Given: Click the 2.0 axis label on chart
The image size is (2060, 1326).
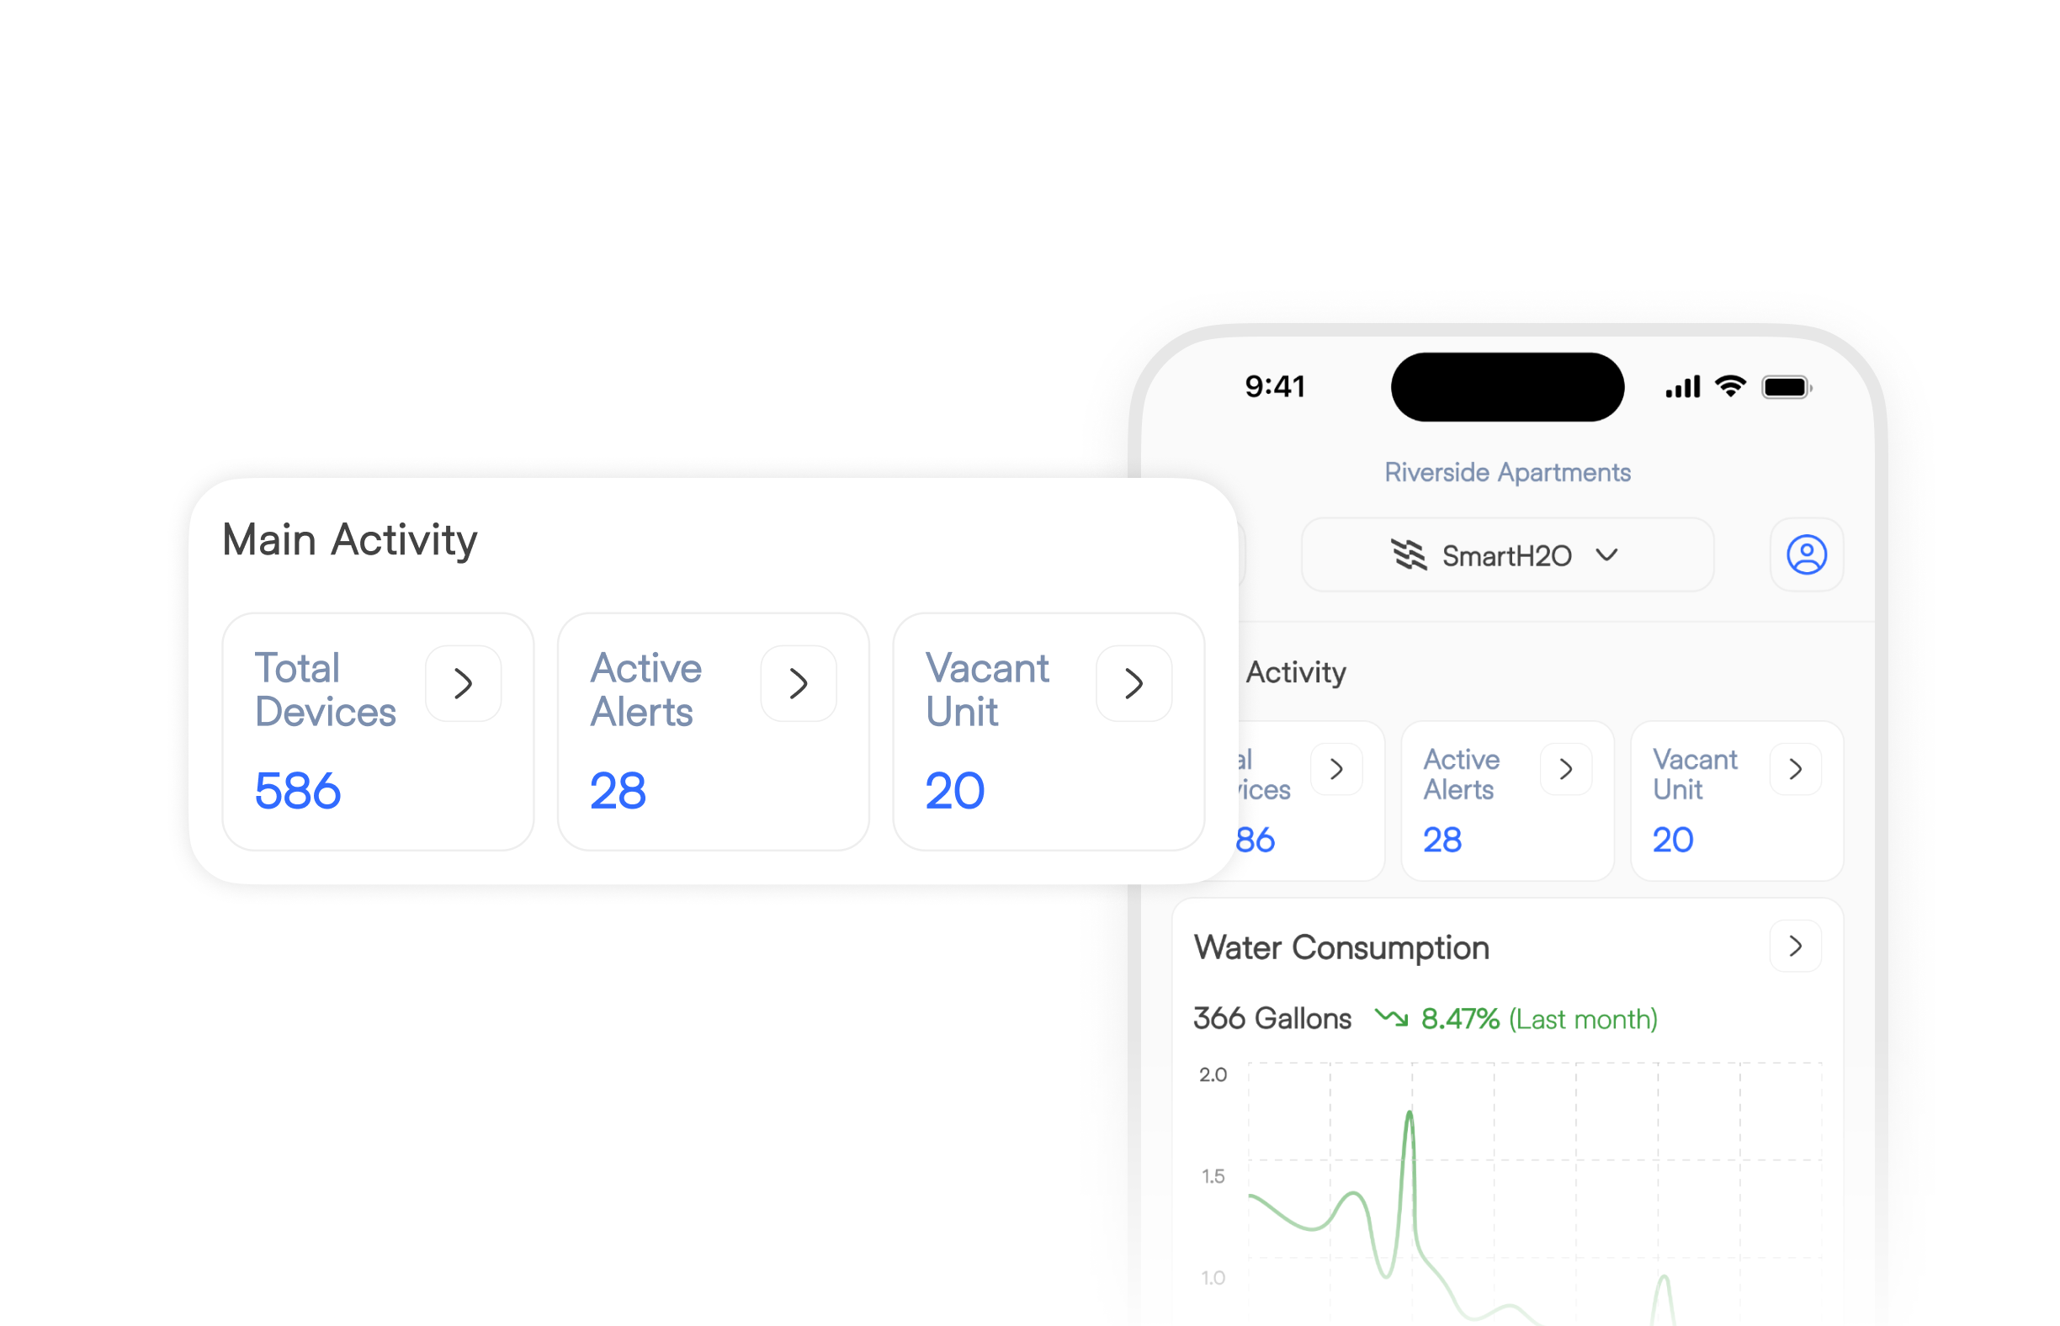Looking at the screenshot, I should pos(1212,1074).
